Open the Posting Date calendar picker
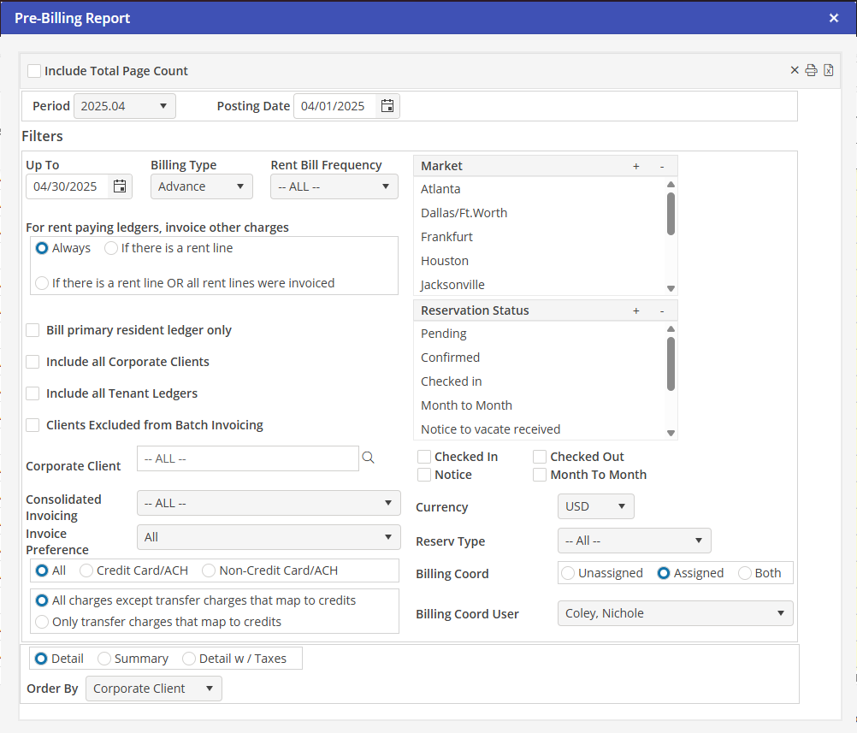This screenshot has width=857, height=733. (x=387, y=106)
